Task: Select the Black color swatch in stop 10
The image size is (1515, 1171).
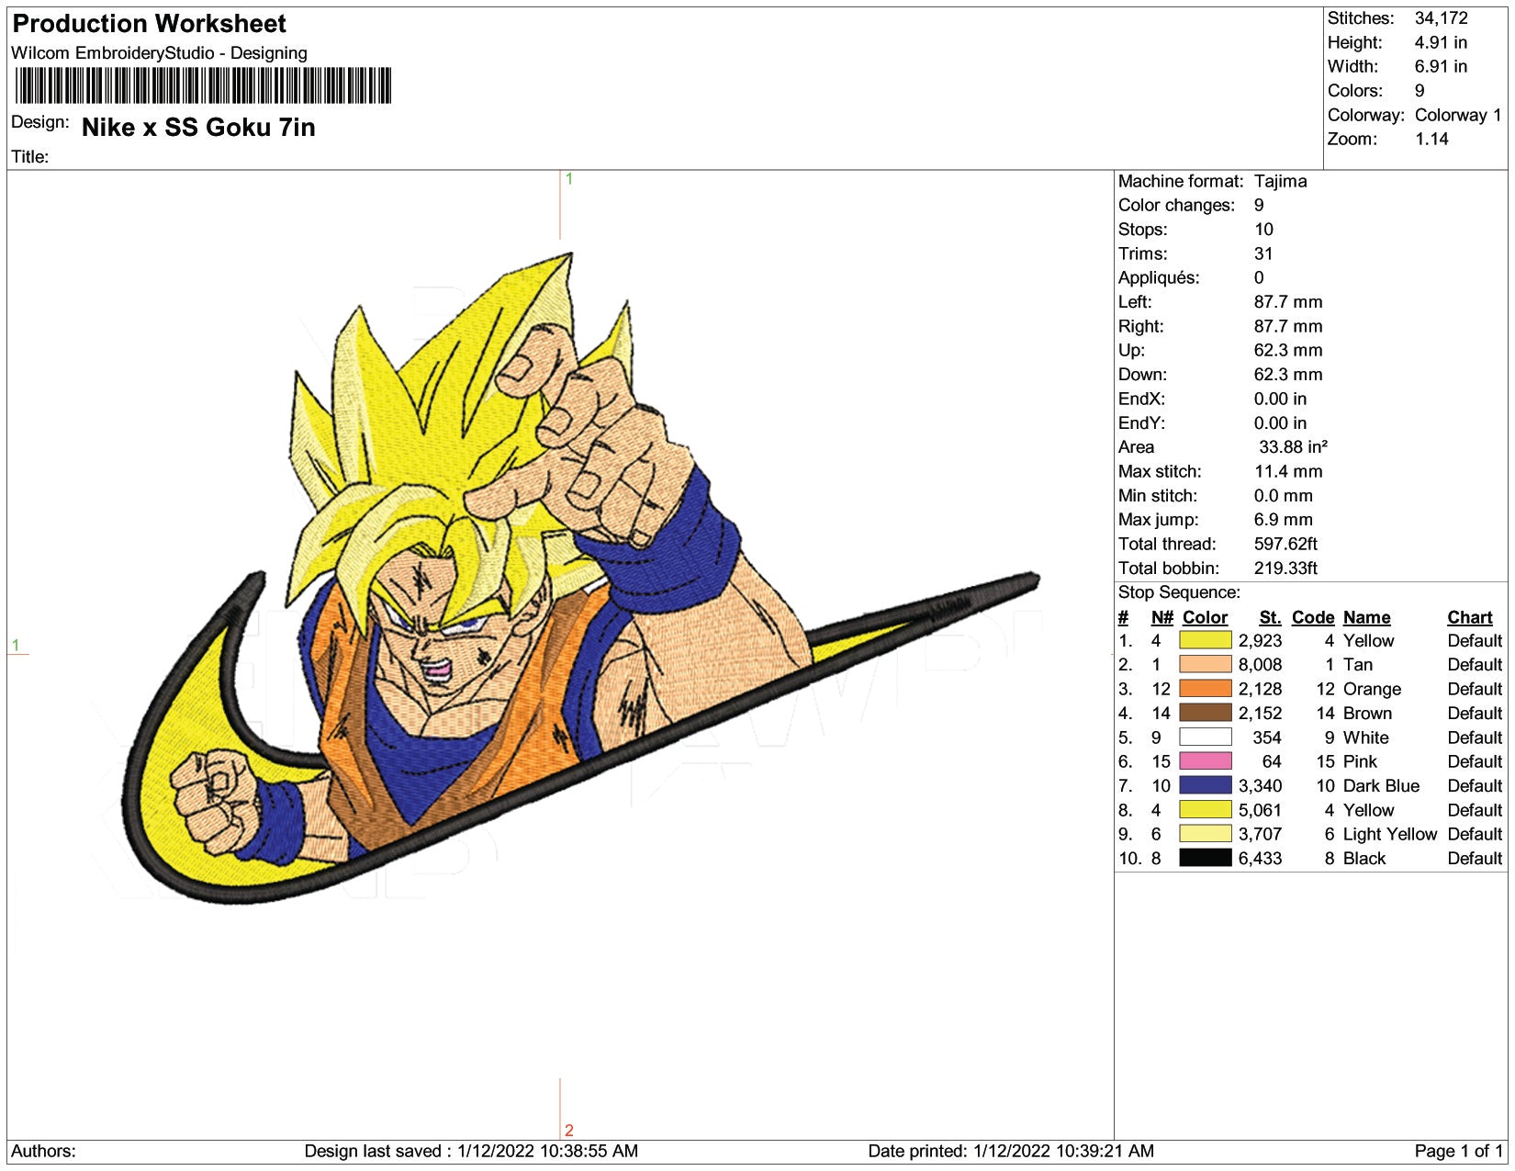Action: (x=1205, y=858)
